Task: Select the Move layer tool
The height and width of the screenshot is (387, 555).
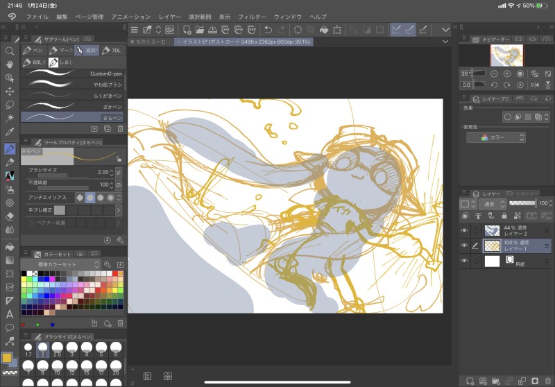Action: (10, 92)
